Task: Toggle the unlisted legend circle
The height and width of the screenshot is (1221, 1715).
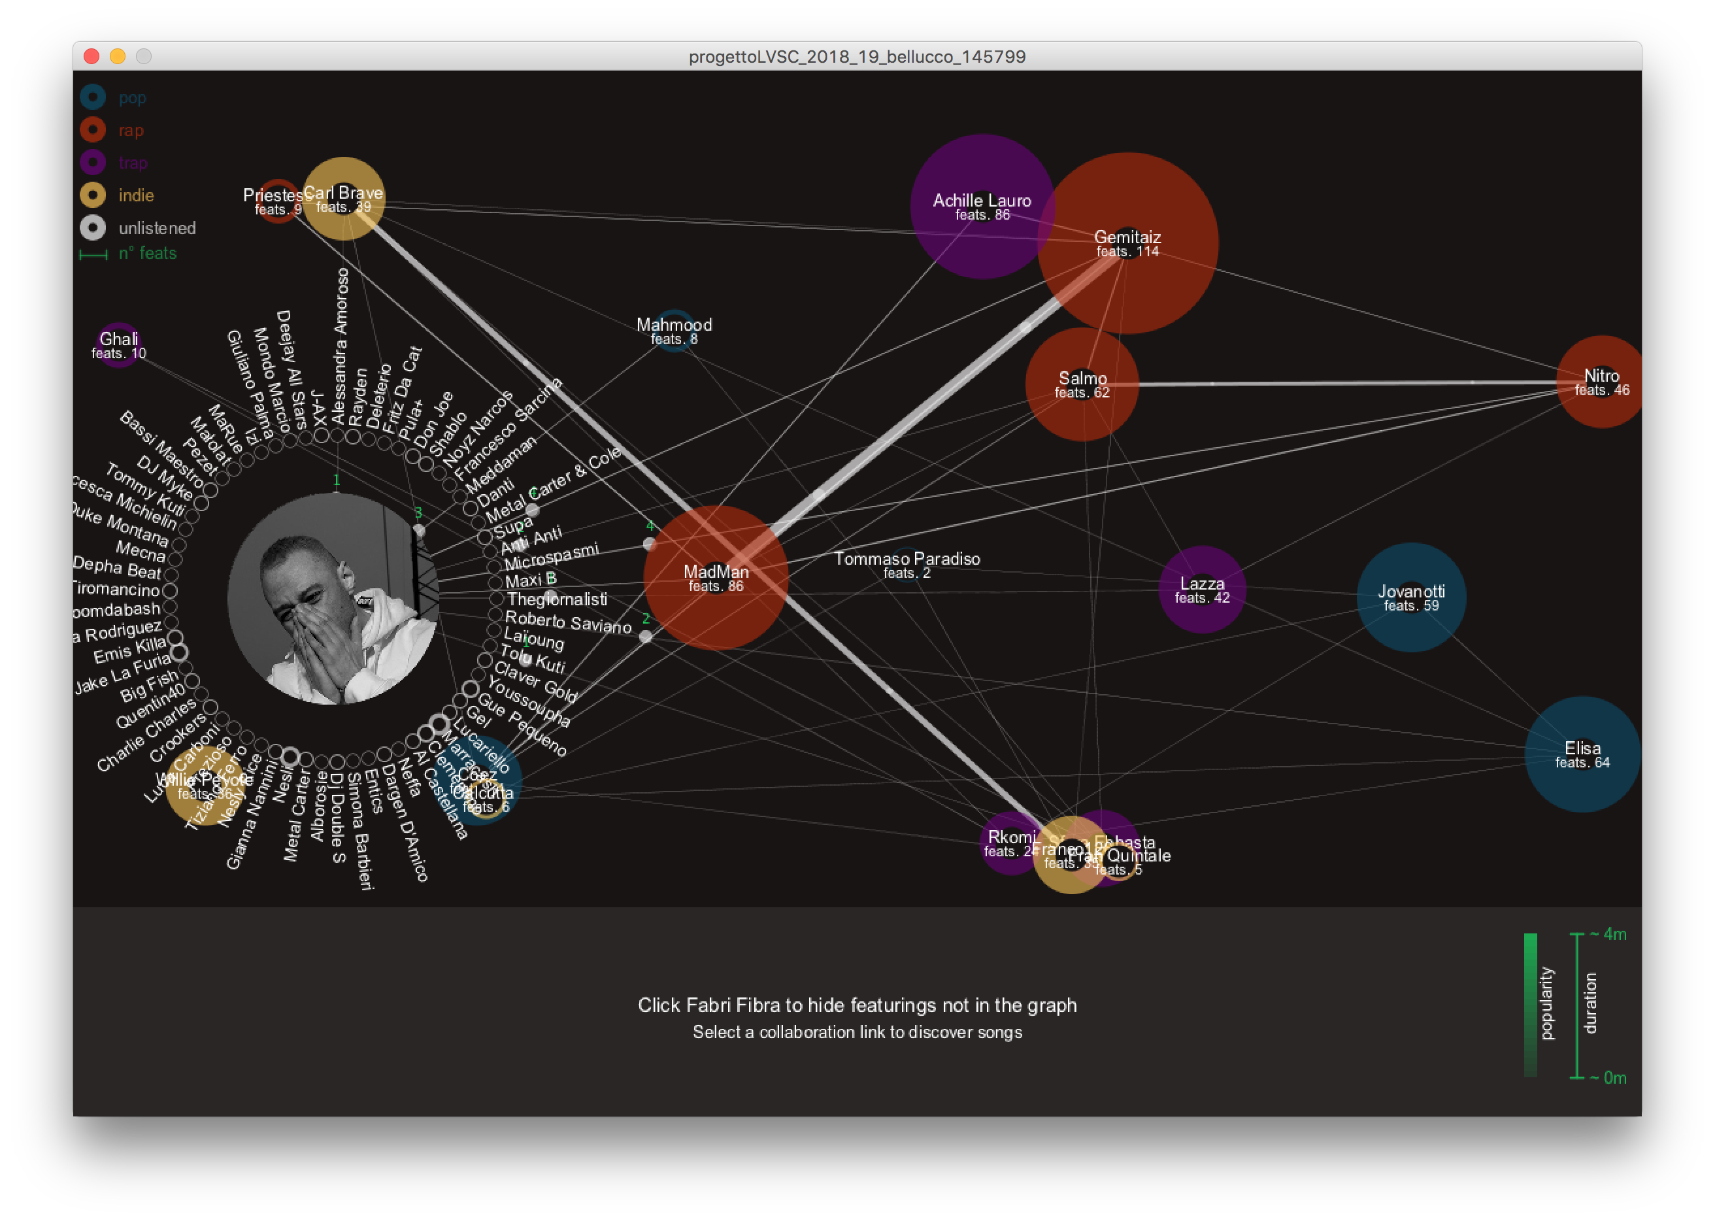Action: (x=93, y=227)
